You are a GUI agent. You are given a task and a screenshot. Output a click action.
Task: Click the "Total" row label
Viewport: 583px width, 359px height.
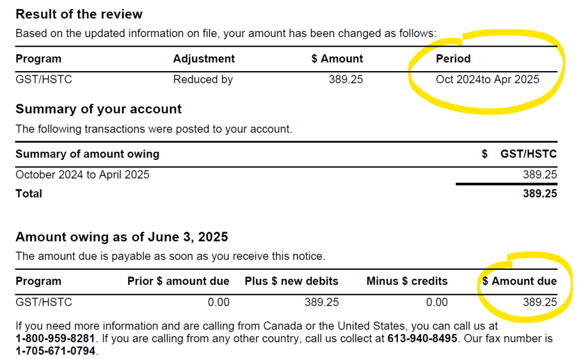[28, 193]
